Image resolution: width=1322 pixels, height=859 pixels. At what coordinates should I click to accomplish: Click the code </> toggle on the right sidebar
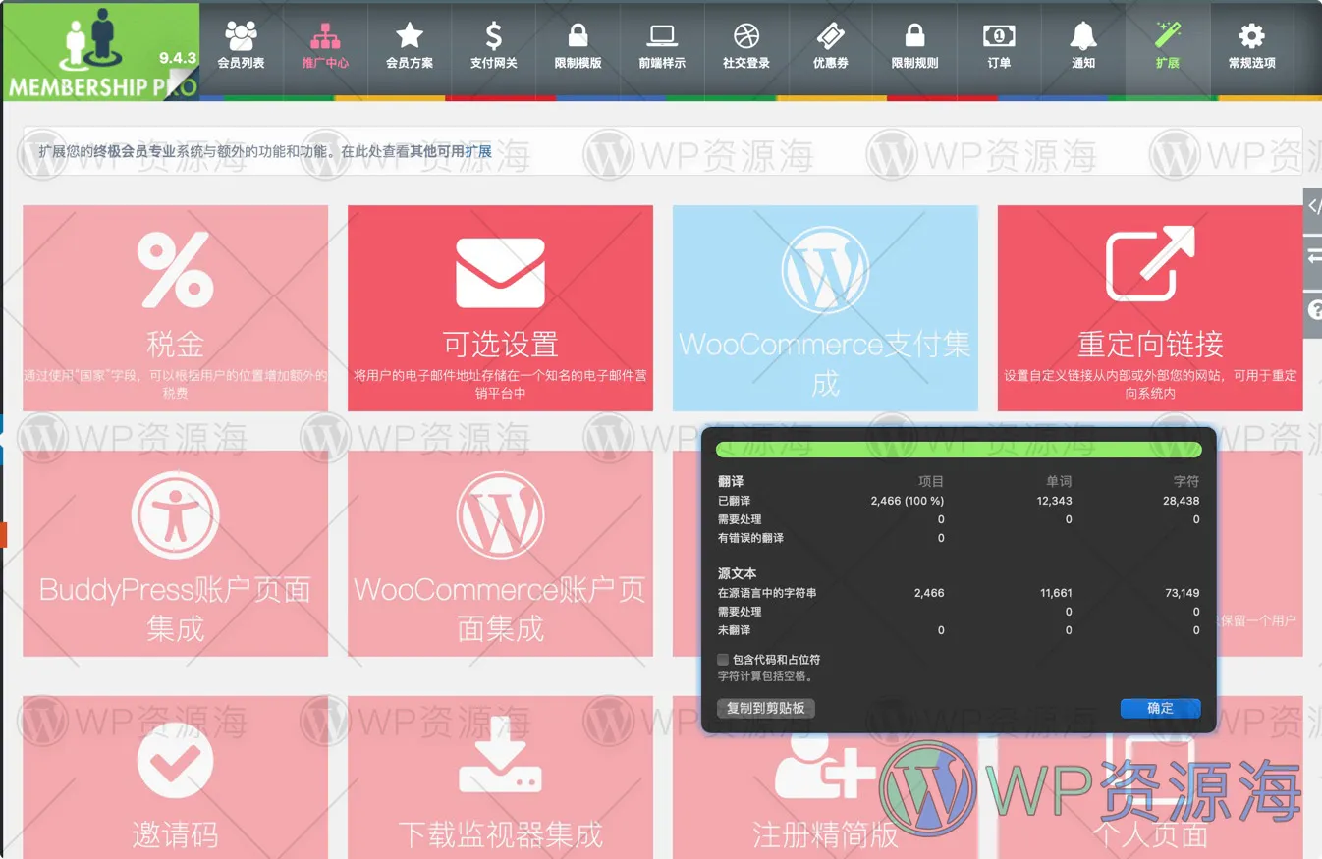pyautogui.click(x=1314, y=207)
